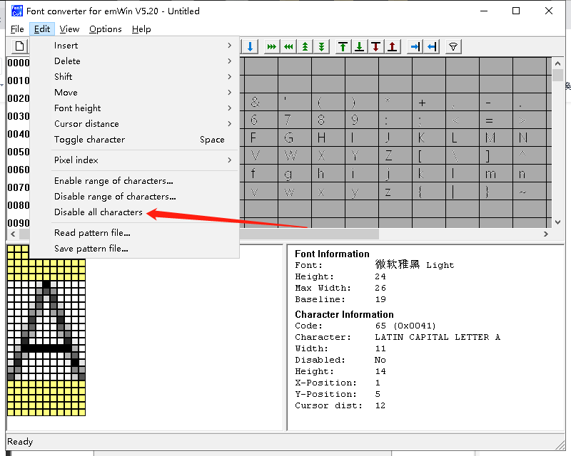This screenshot has height=456, width=571.
Task: Click the green triple down arrows icon
Action: coord(322,47)
